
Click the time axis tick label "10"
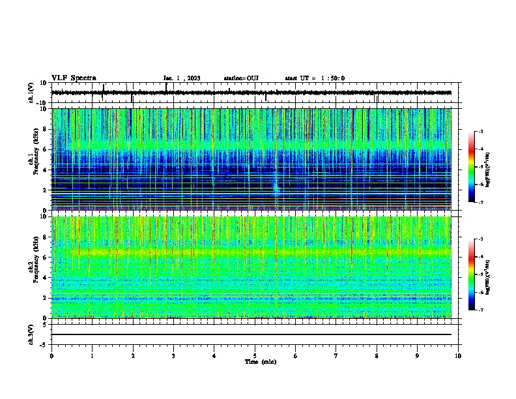pos(458,356)
